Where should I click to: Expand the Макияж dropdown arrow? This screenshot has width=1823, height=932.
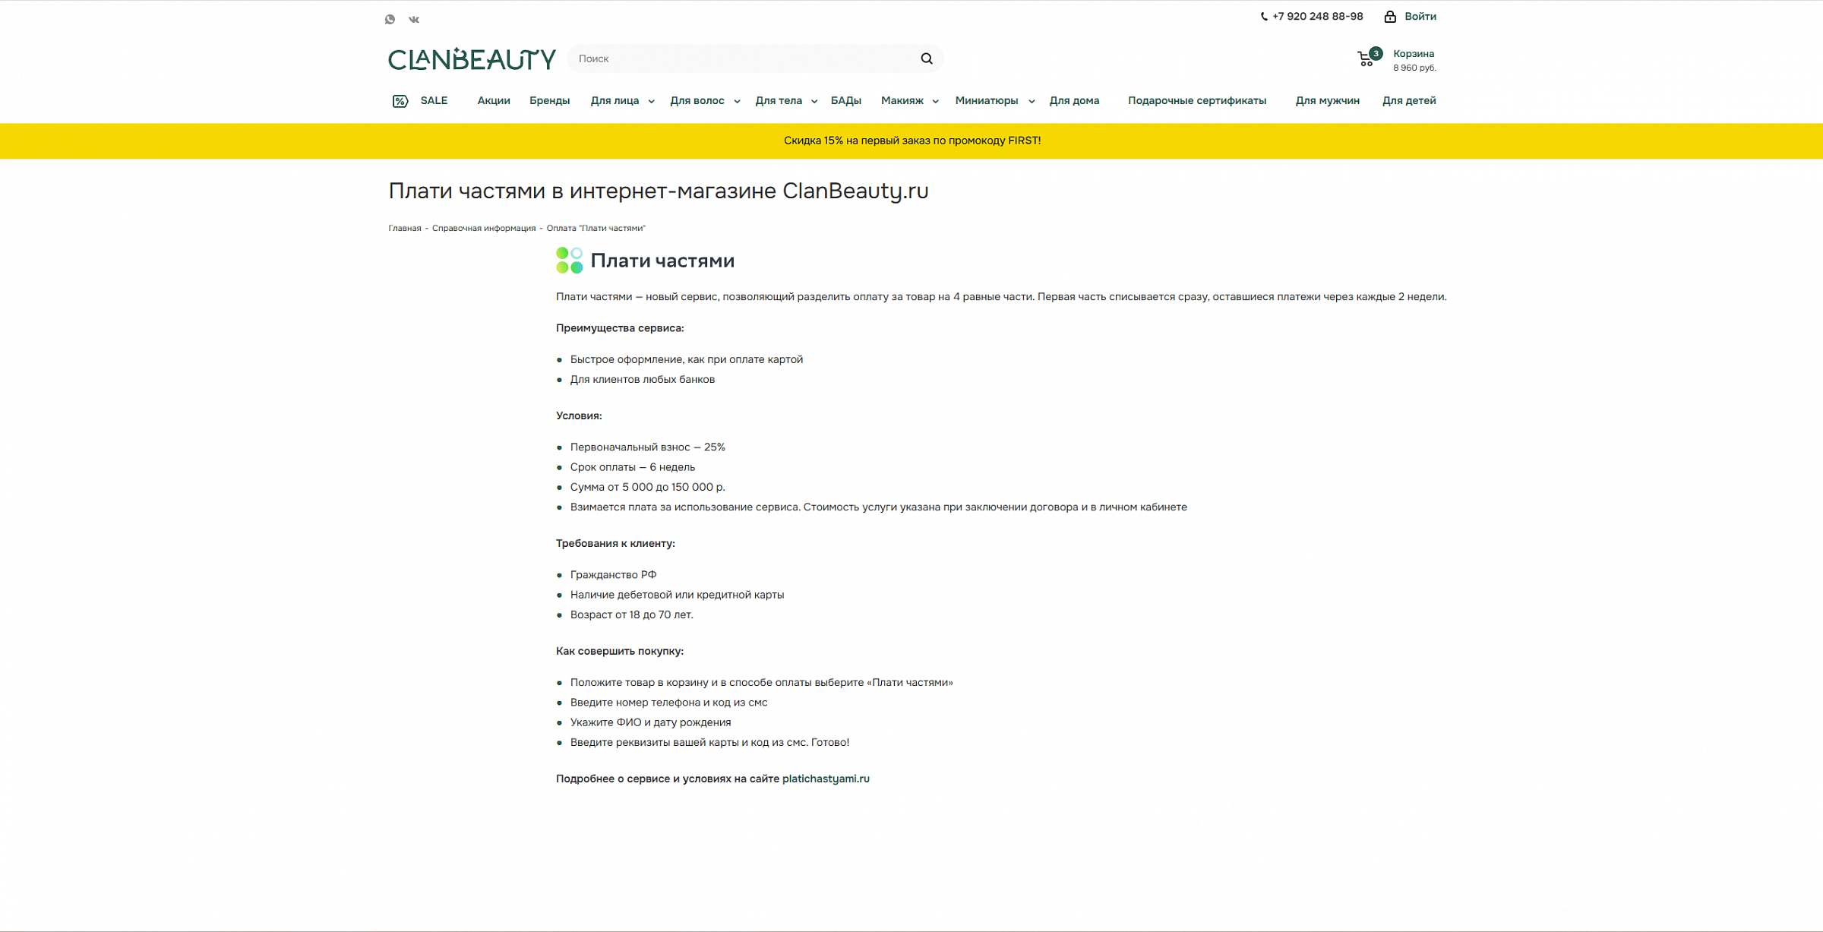935,102
